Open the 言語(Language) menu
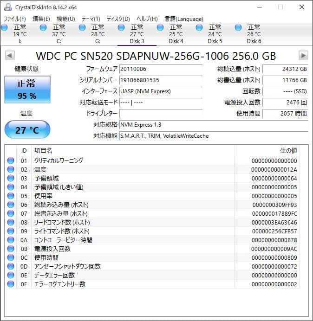The image size is (313, 321). click(x=184, y=19)
